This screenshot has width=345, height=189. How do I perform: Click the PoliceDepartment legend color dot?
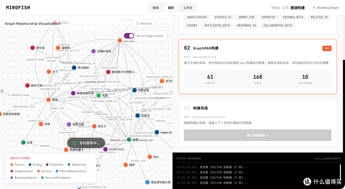tap(57, 171)
